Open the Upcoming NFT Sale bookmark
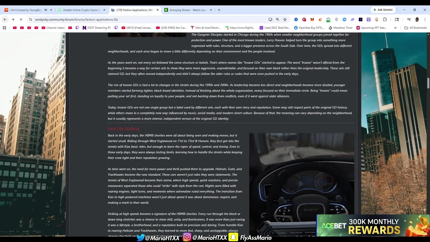 click(372, 28)
